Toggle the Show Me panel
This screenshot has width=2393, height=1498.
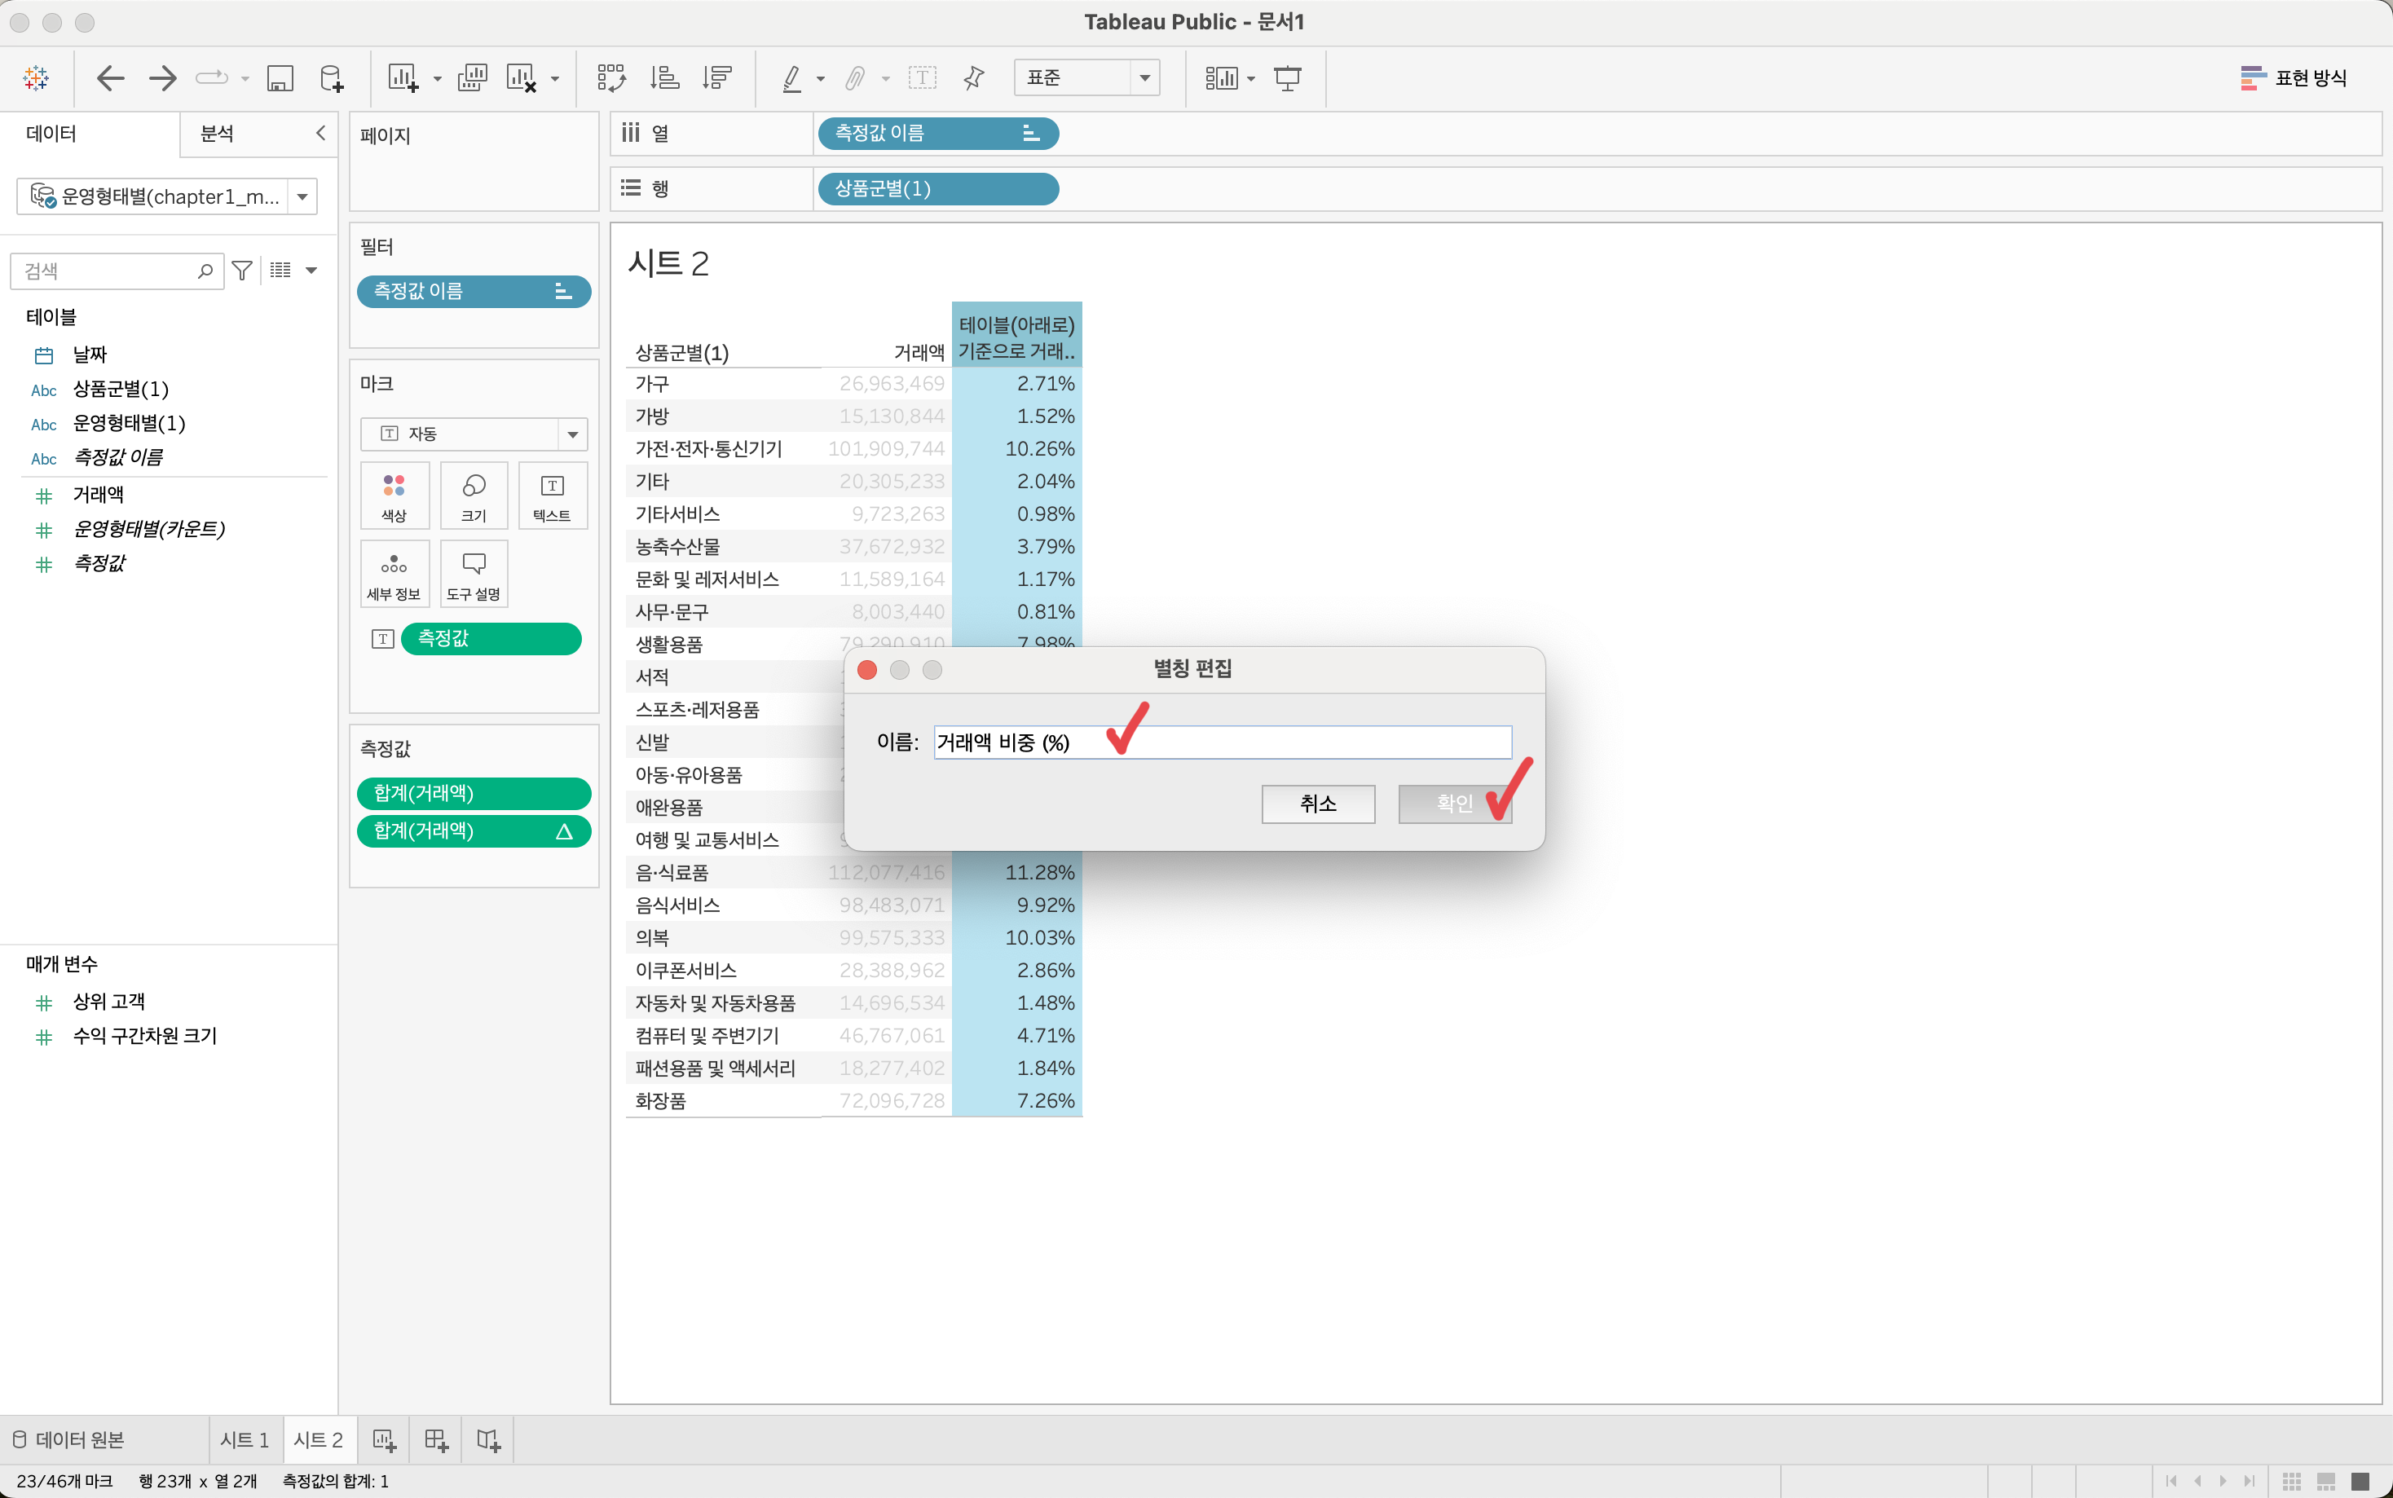[x=2294, y=77]
